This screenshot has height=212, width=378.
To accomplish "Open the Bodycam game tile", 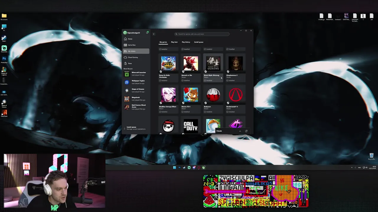I will tap(213, 100).
